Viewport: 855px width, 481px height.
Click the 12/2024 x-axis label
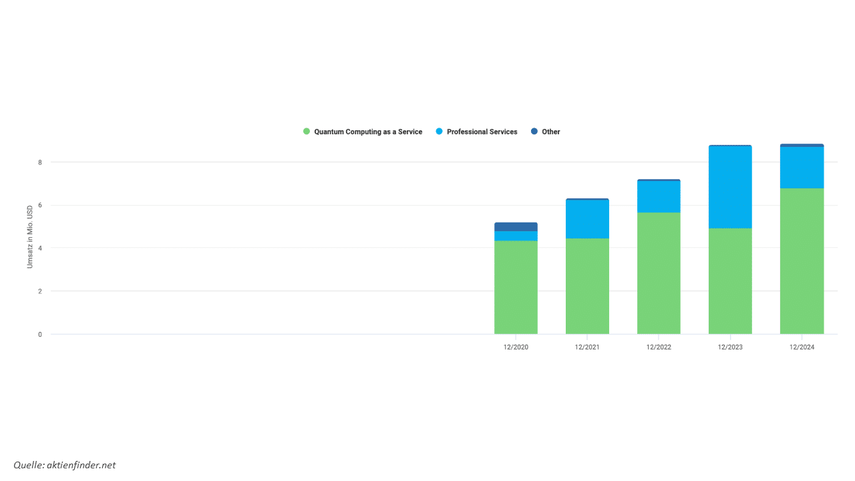click(x=802, y=347)
